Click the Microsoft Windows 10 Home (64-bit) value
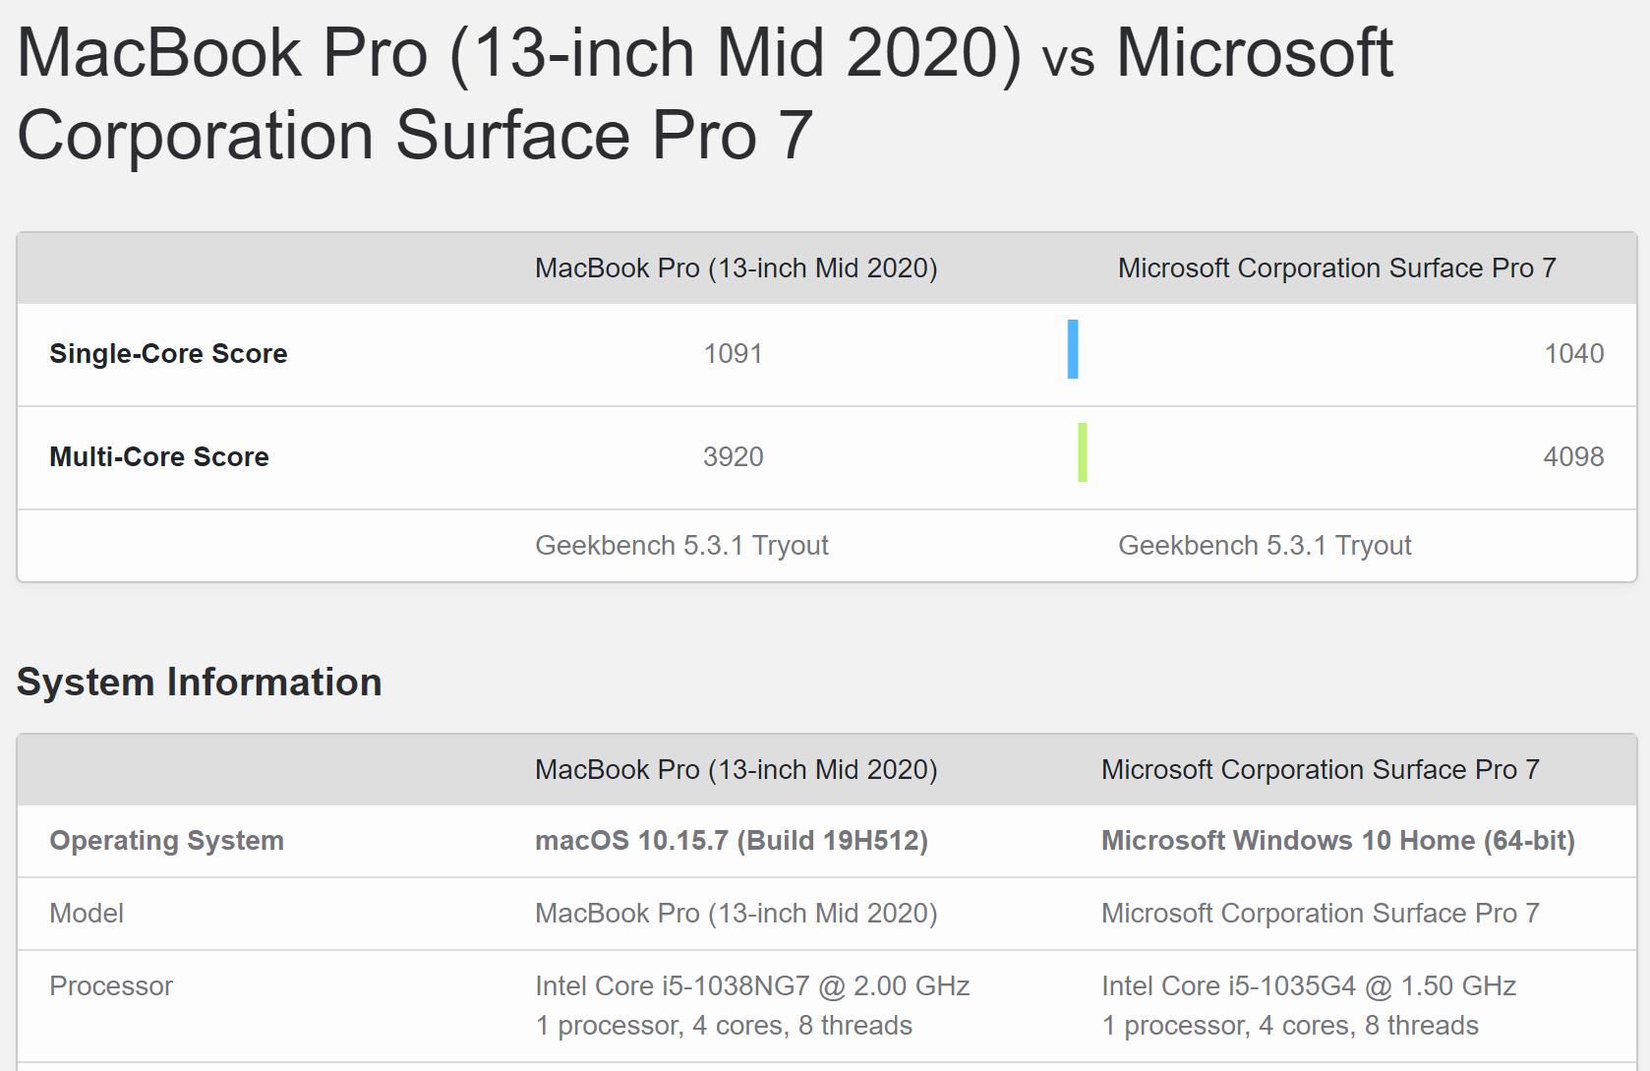The height and width of the screenshot is (1071, 1650). point(1337,841)
